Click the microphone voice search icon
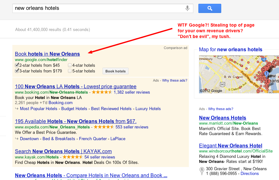Image resolution: width=279 pixels, height=180 pixels. 188,8
